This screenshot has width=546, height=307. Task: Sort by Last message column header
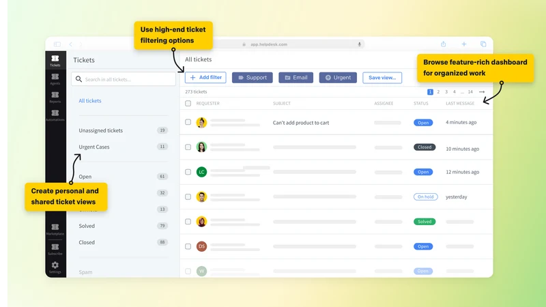pos(460,104)
